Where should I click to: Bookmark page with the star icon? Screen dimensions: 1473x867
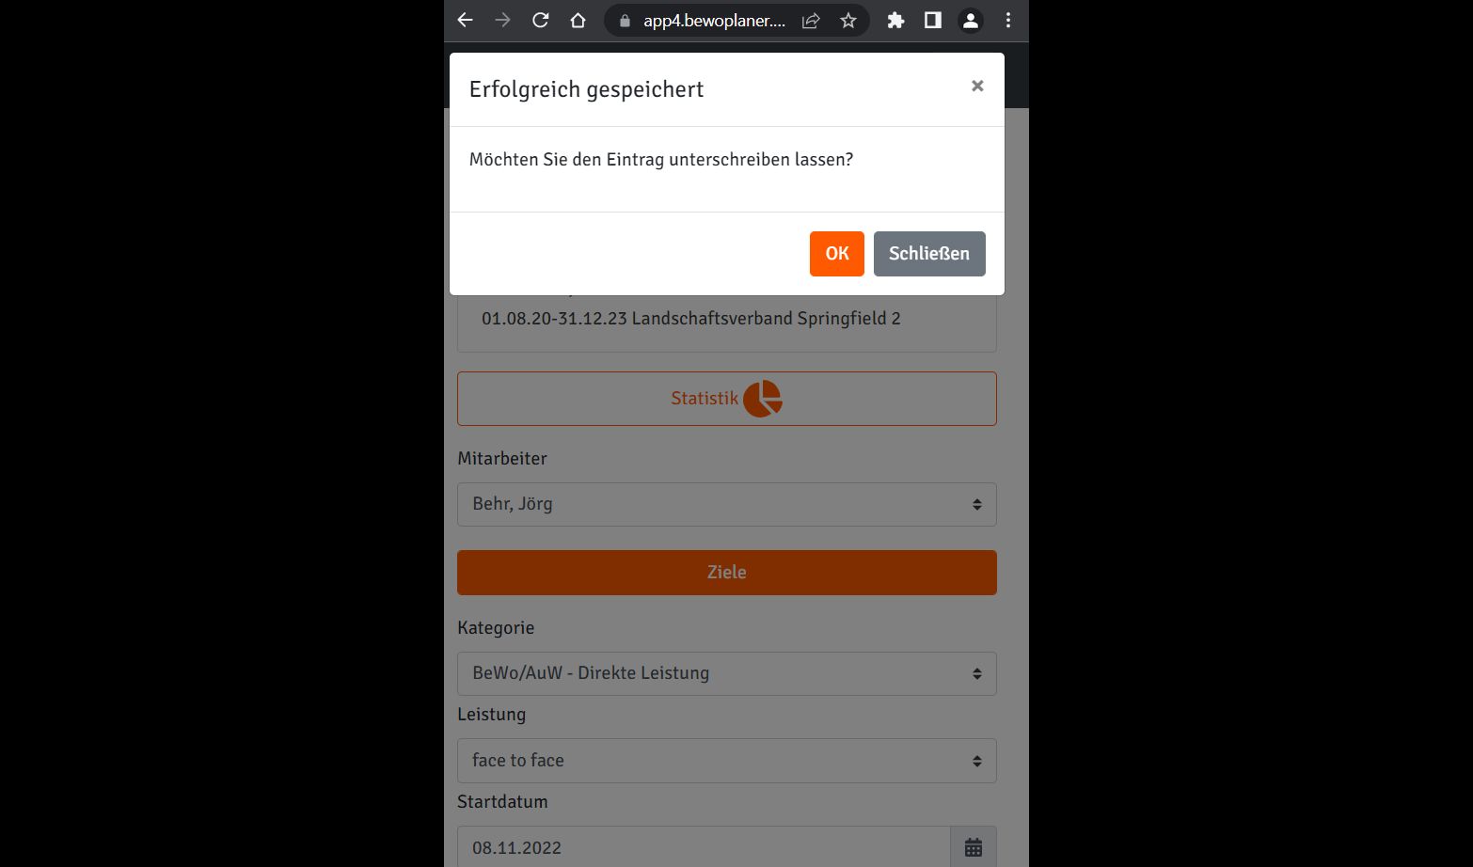click(x=848, y=21)
